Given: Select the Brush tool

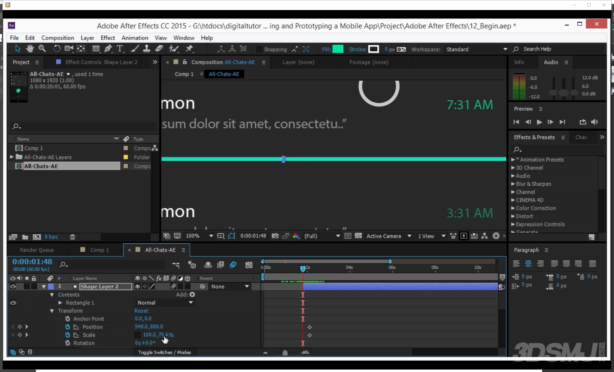Looking at the screenshot, I should click(x=135, y=49).
